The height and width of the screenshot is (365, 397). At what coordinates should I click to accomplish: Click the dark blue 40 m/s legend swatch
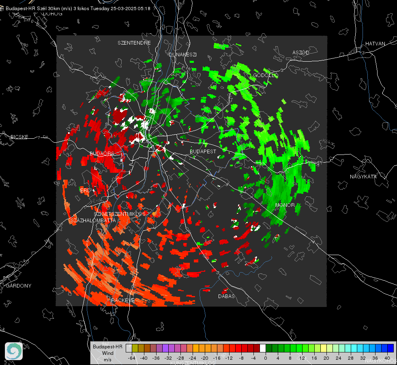point(391,348)
